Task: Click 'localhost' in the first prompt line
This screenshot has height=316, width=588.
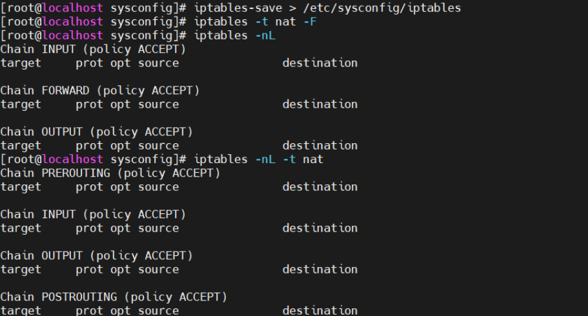Action: tap(73, 8)
